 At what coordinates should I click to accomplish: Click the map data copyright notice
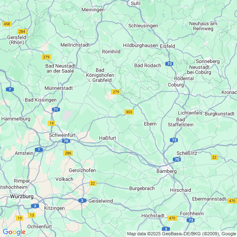pos(182,234)
